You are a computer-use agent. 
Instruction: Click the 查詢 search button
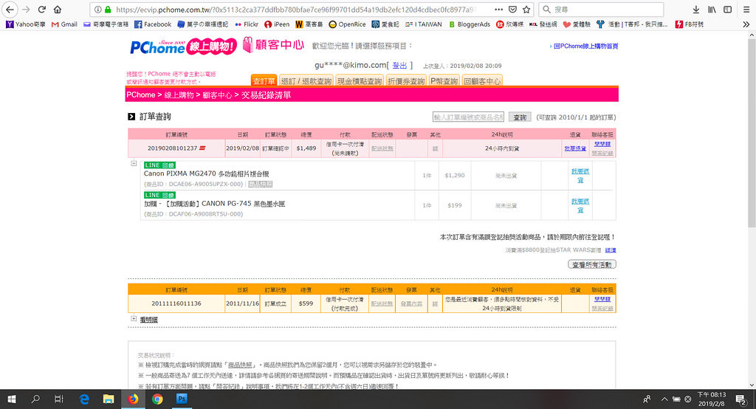[x=520, y=117]
